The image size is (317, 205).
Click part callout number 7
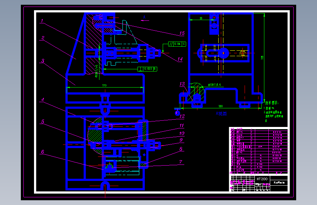181,162
